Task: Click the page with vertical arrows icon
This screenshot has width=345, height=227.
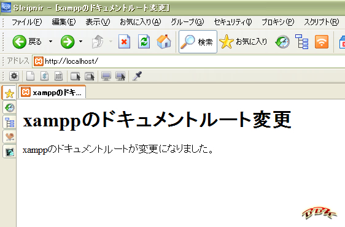Action: pos(44,76)
